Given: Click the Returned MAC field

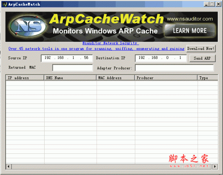Looking at the screenshot, I should tap(72, 68).
